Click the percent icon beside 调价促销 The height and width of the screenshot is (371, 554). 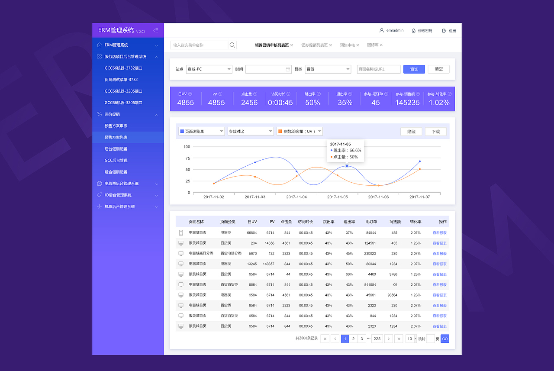tap(100, 114)
